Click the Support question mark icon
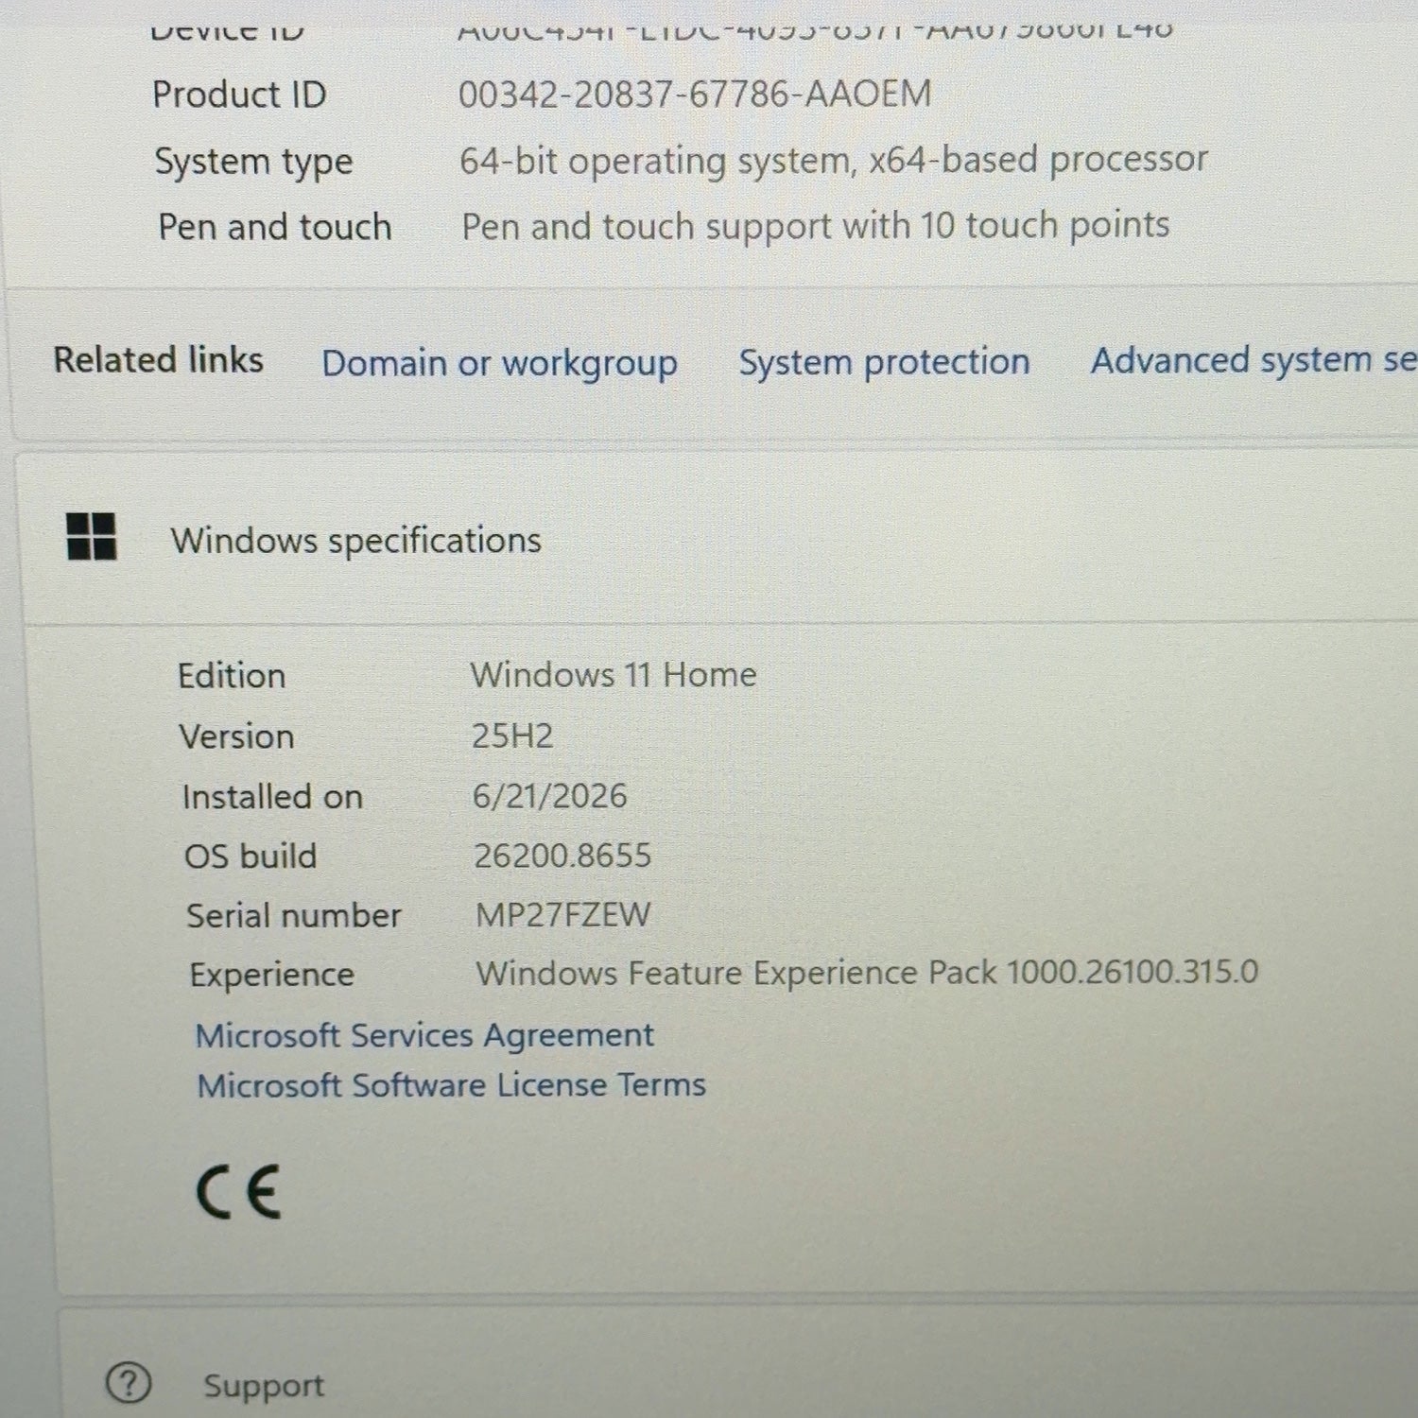 point(128,1383)
